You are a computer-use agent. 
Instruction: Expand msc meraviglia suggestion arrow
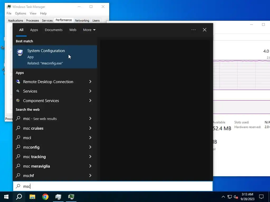90,166
